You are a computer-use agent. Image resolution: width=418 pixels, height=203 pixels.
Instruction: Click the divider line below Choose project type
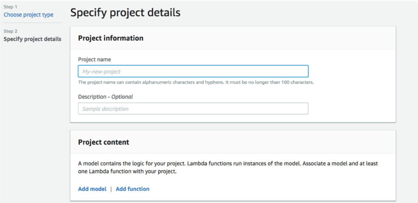(x=33, y=23)
